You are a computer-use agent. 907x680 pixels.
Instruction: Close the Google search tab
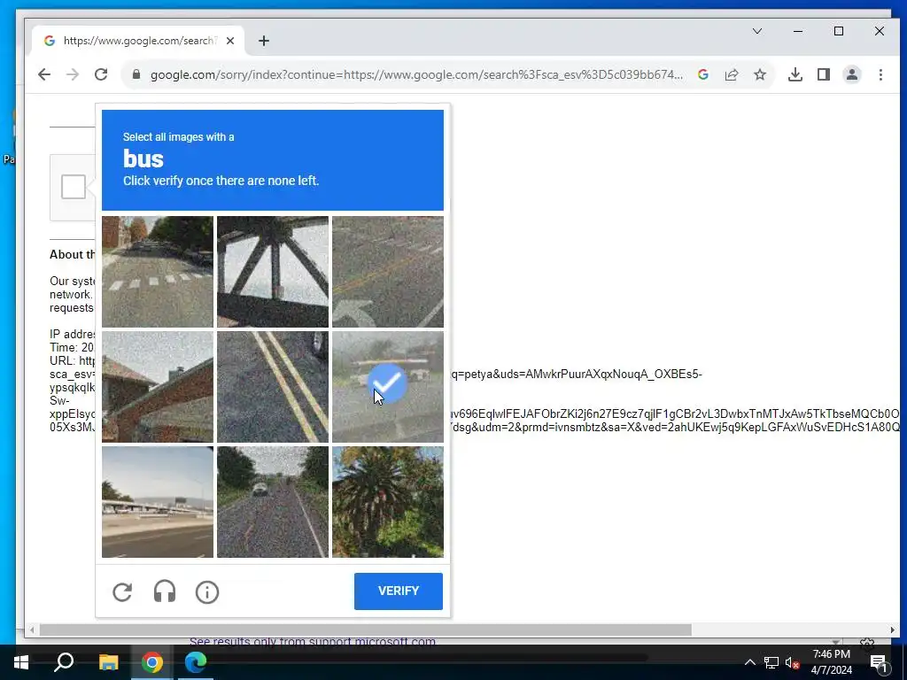coord(230,41)
